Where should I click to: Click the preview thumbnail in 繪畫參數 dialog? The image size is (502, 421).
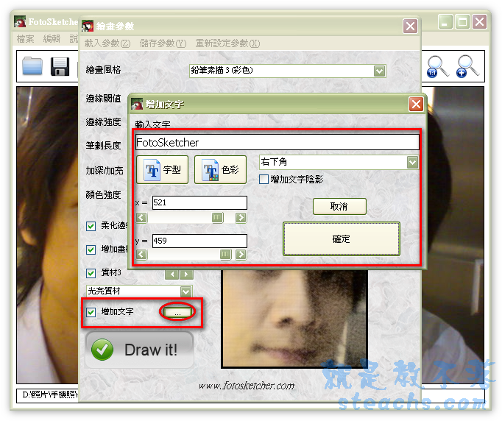294,318
